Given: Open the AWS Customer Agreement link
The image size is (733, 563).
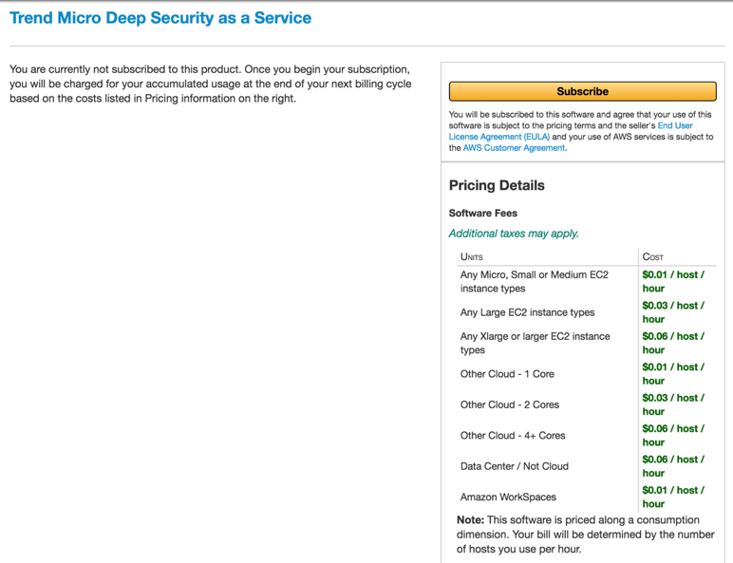Looking at the screenshot, I should click(x=514, y=148).
